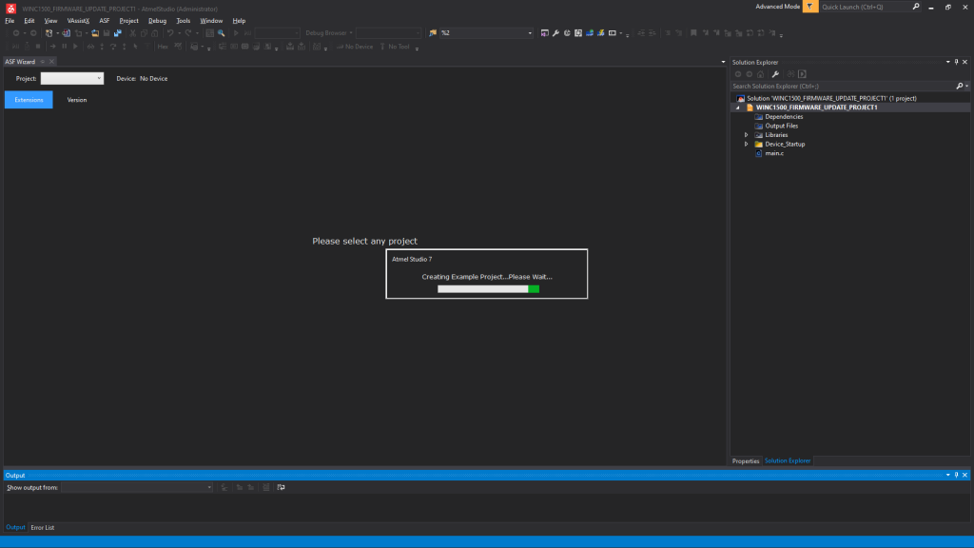Select the Version button in ASF Wizard
This screenshot has height=548, width=974.
77,100
